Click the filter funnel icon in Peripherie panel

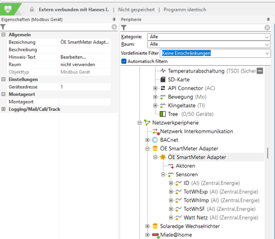tap(124, 27)
